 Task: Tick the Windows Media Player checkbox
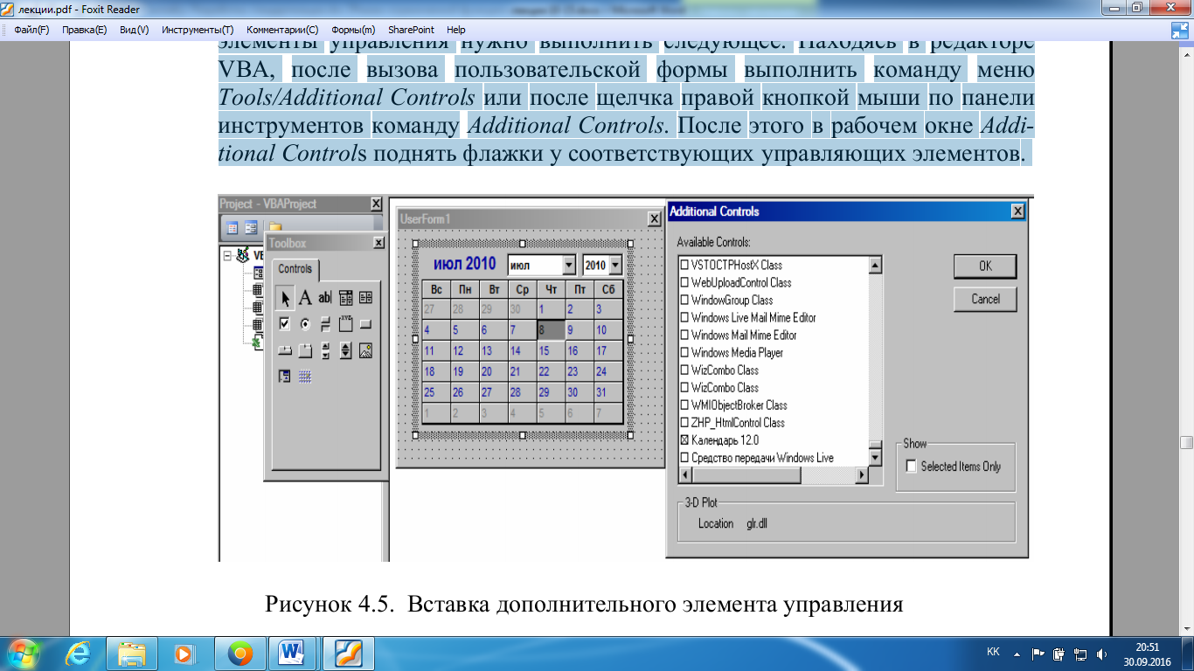684,353
